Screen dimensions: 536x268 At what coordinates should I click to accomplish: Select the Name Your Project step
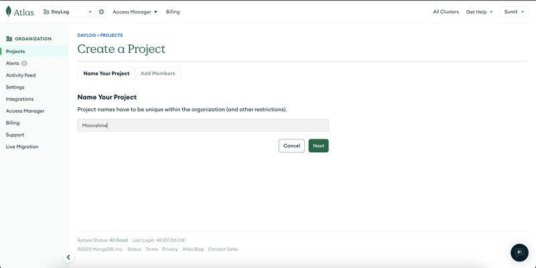[107, 73]
